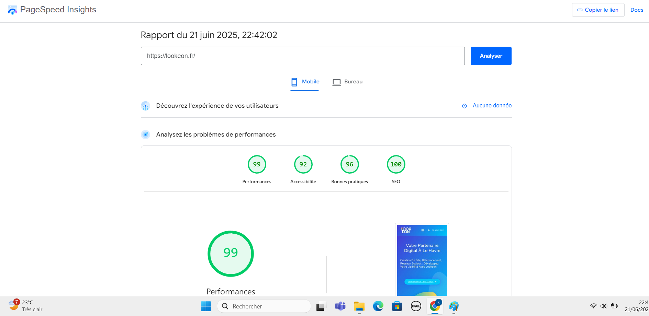Open Microsoft Teams from the taskbar
Viewport: 649px width, 316px height.
(340, 306)
